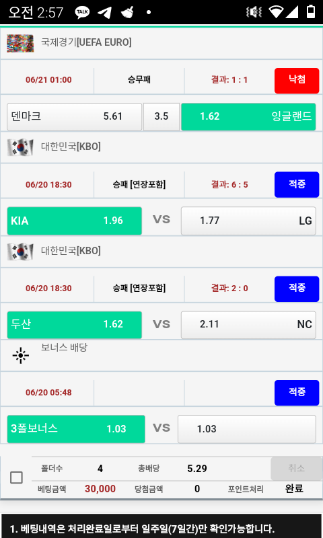Viewport: 323px width, 538px height.
Task: Select the NC 2.11 odds box
Action: click(x=248, y=325)
